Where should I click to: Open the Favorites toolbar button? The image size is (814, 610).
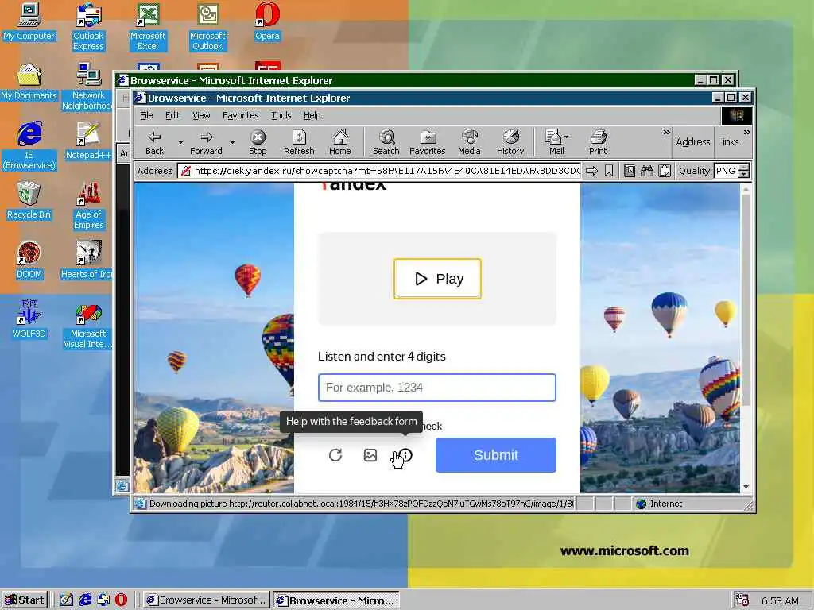pos(427,143)
